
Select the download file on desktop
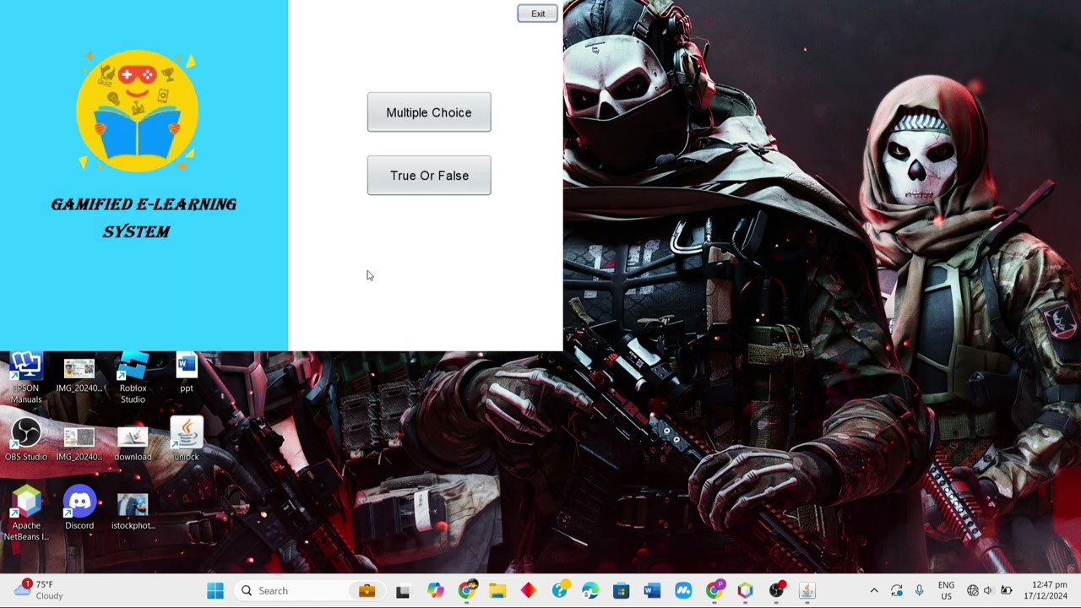[133, 441]
